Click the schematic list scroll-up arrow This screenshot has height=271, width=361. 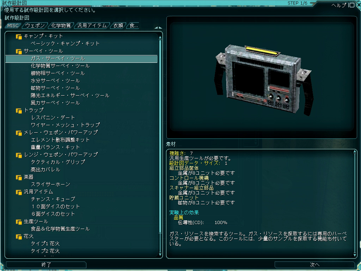160,37
